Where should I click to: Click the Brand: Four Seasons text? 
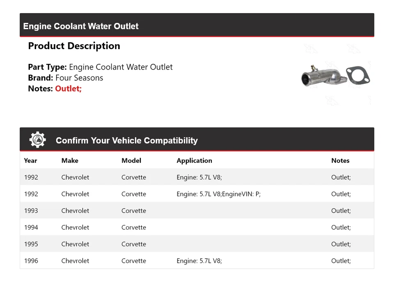point(66,78)
